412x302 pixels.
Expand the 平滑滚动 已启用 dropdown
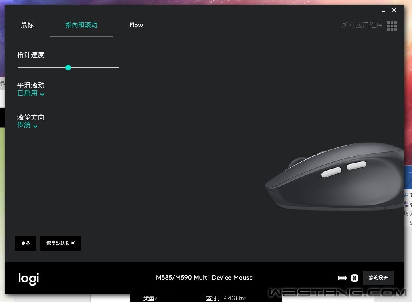coord(31,93)
